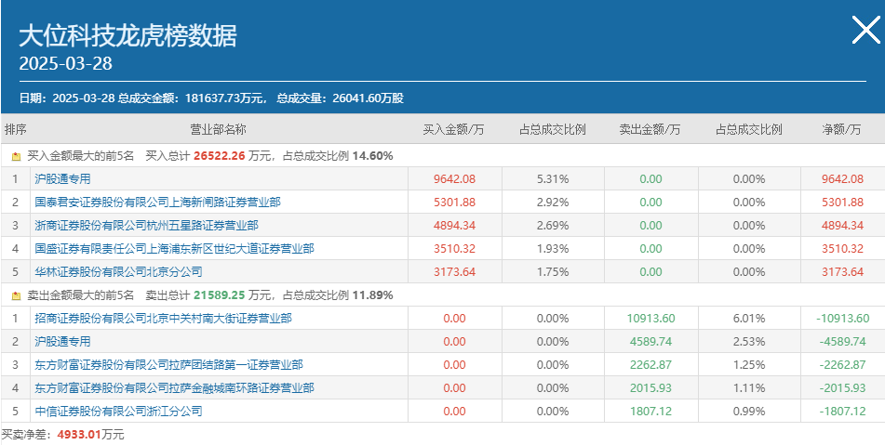Viewport: 885px width, 445px height.
Task: Close the 大位科技龙虎榜数据 popup
Action: pos(865,30)
